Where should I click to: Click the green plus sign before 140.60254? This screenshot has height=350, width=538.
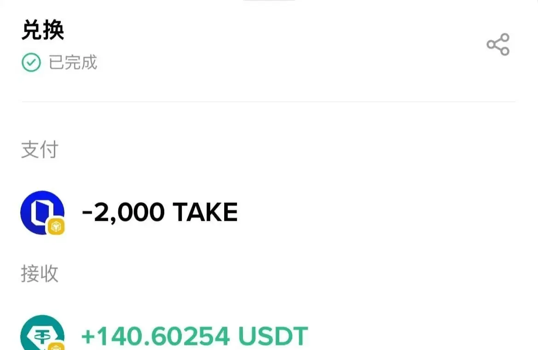(x=88, y=337)
